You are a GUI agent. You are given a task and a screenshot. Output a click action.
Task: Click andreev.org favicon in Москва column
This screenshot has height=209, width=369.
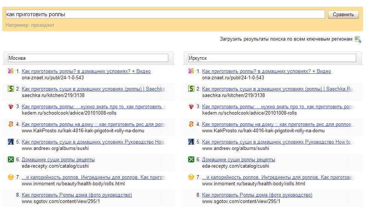pyautogui.click(x=11, y=142)
